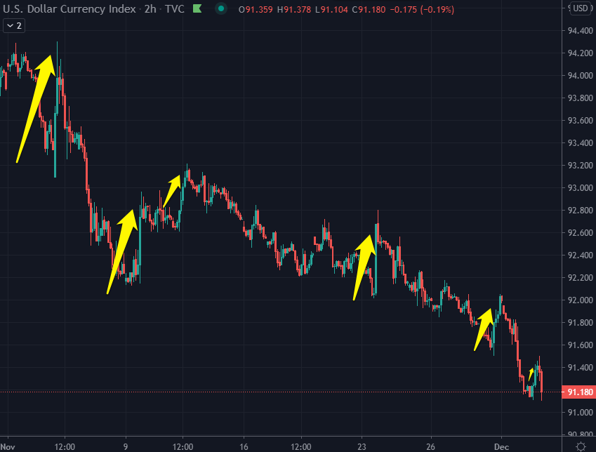This screenshot has height=452, width=596.
Task: Click the 9 date label on time axis
Action: coord(126,446)
